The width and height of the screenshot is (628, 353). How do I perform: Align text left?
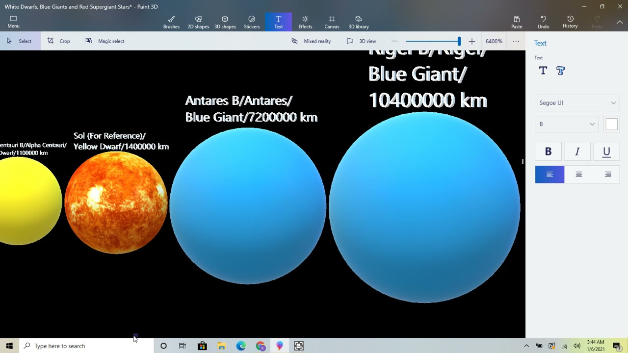(x=549, y=175)
